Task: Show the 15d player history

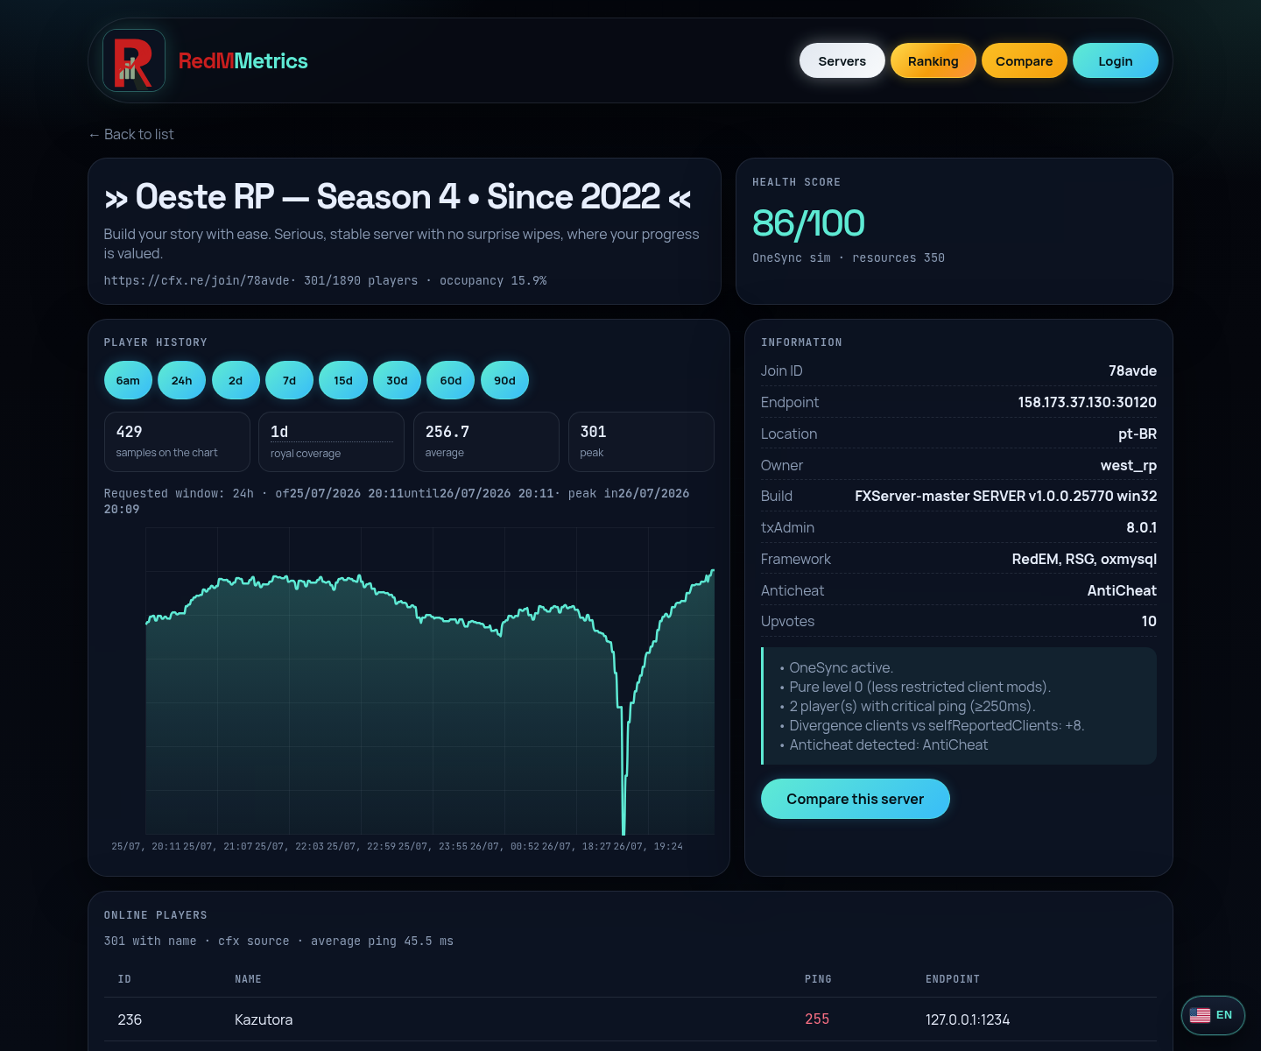Action: (x=343, y=380)
